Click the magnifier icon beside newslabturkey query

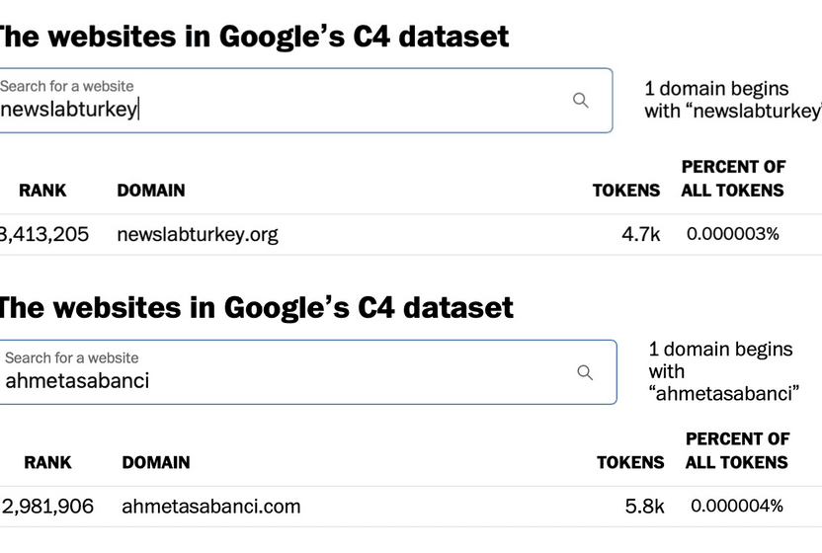pos(580,100)
